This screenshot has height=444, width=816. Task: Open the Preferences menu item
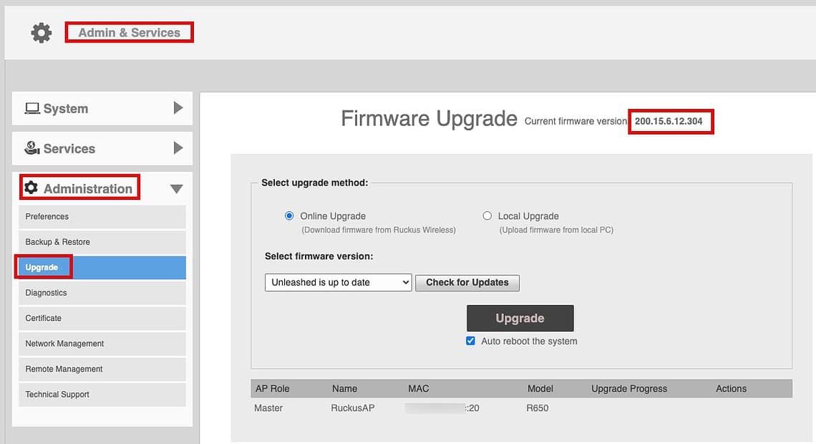pos(47,216)
